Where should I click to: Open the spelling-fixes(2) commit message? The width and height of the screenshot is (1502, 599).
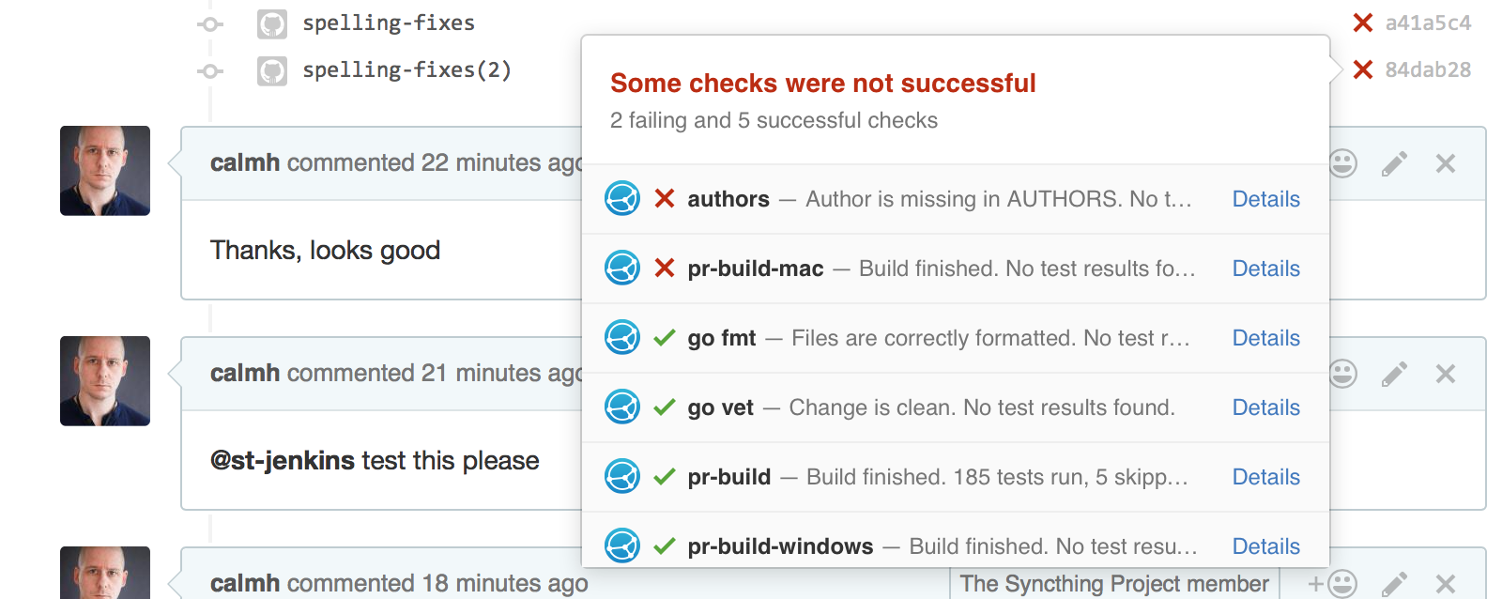(x=406, y=69)
